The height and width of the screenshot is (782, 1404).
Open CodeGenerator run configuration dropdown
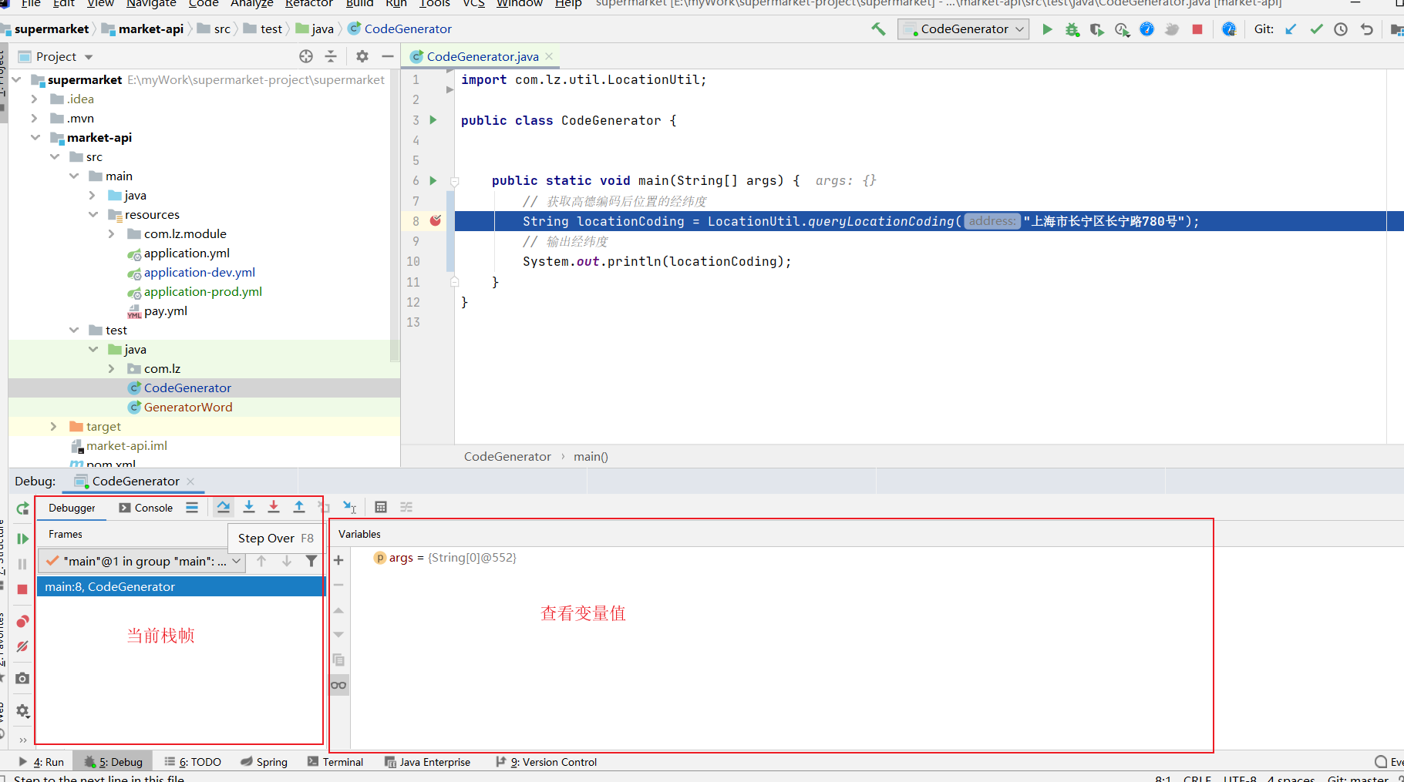964,29
